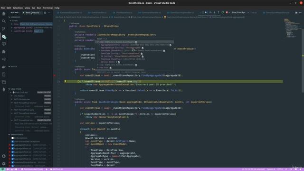Uncheck the first AggregateRoot.cs breakpoint
The height and width of the screenshot is (171, 304).
13,145
